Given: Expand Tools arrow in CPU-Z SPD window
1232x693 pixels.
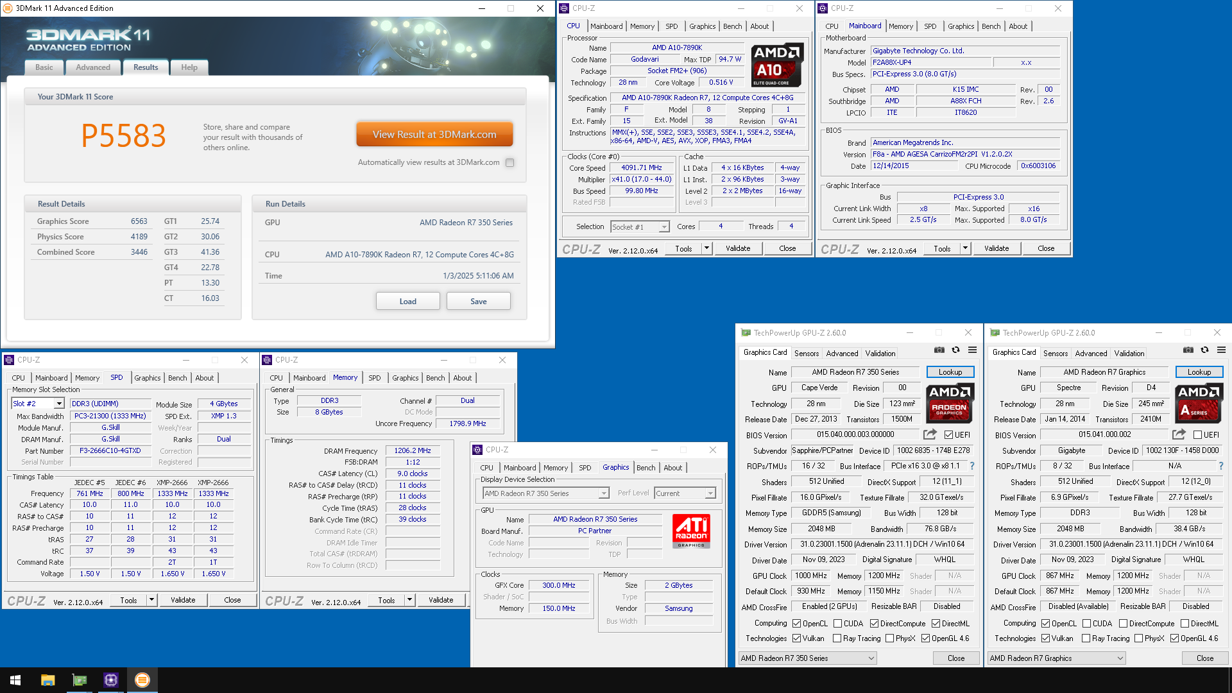Looking at the screenshot, I should point(151,600).
